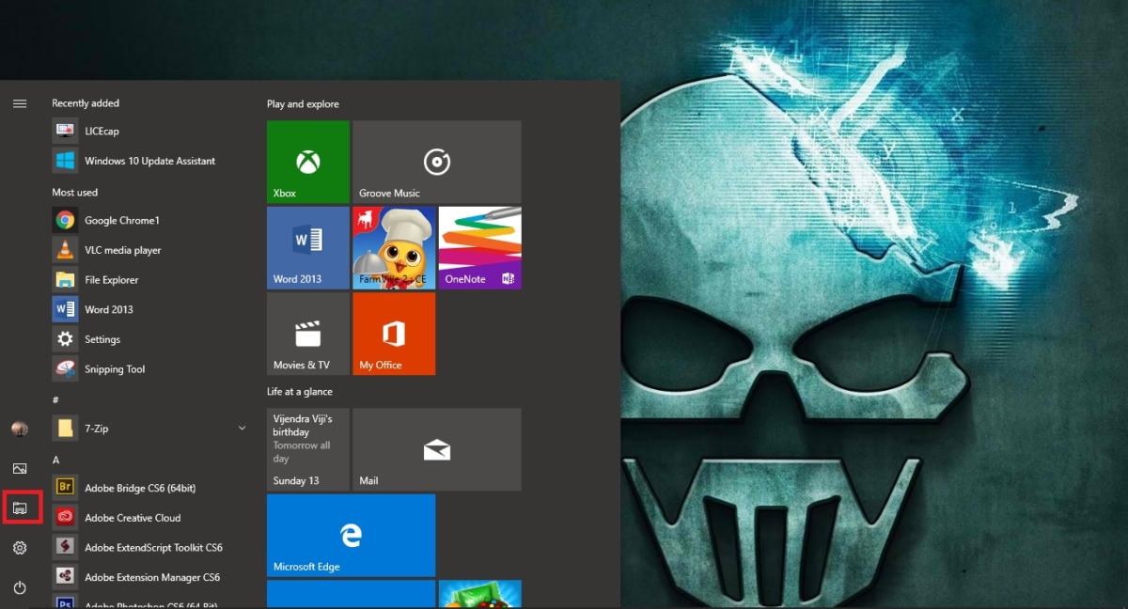Open the user account picture
This screenshot has height=609, width=1128.
[20, 429]
